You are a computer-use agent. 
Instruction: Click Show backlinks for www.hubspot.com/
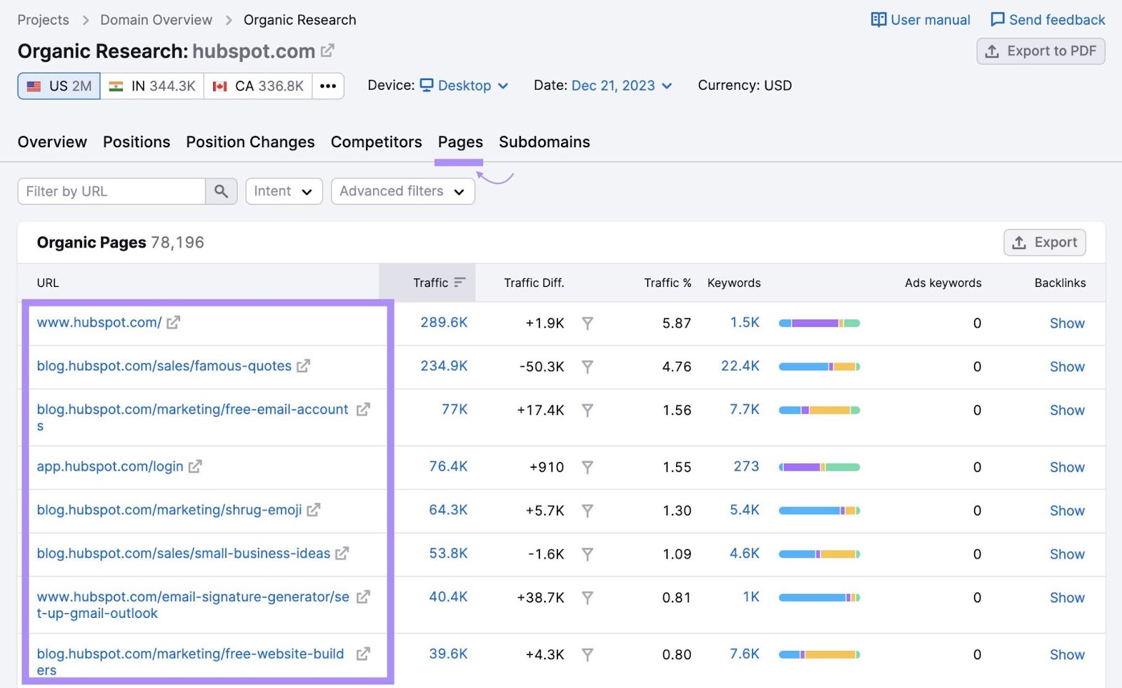point(1067,323)
